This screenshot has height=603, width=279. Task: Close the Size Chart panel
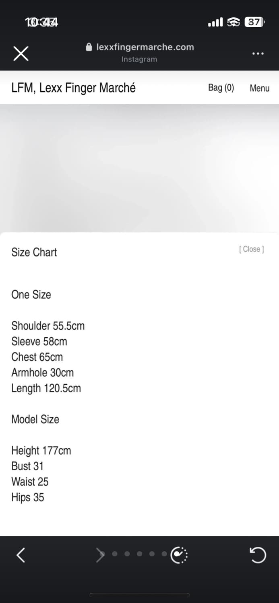click(251, 249)
